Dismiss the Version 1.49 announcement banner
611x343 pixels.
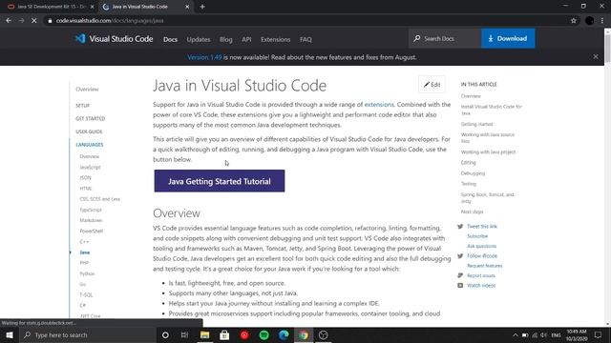tap(596, 57)
